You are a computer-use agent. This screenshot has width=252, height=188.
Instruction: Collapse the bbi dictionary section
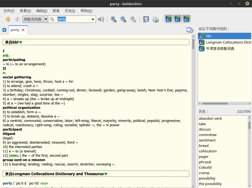(21, 42)
